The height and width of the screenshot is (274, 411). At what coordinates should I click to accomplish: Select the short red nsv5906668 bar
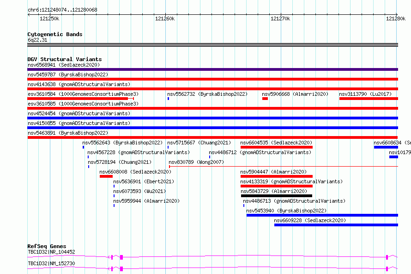[265, 99]
